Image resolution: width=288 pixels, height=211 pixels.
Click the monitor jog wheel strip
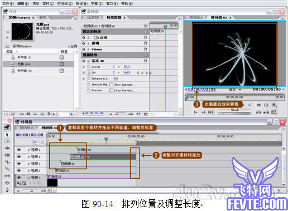(x=235, y=113)
